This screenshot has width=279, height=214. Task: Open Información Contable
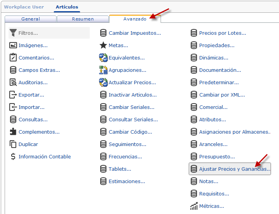click(x=45, y=157)
